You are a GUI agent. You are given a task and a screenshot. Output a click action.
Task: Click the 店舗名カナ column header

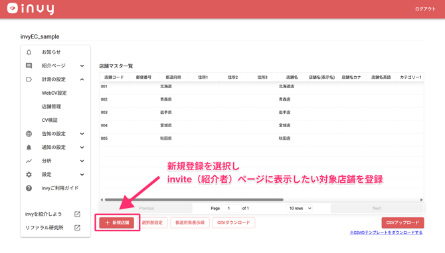[x=351, y=77]
